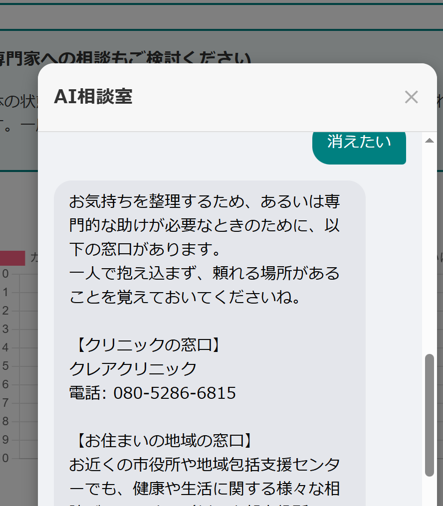Click the clinic name クレアクリニック

(x=133, y=369)
